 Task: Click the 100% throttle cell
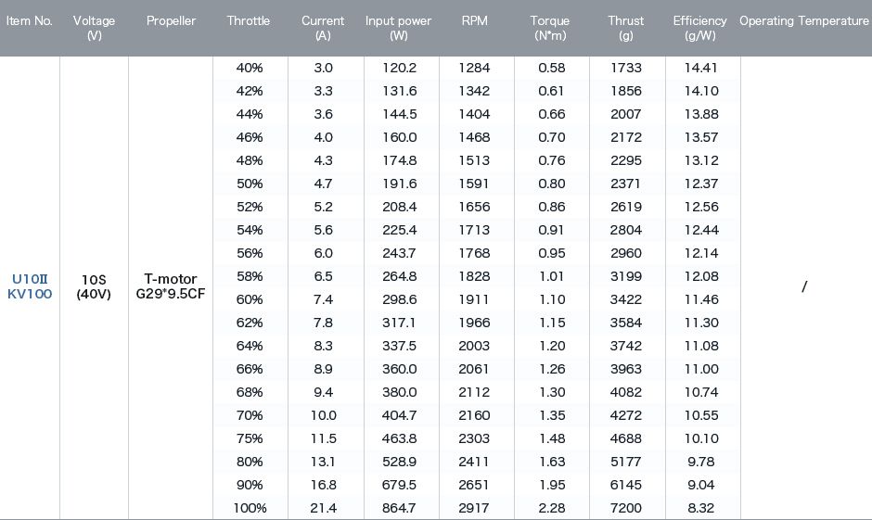(250, 508)
